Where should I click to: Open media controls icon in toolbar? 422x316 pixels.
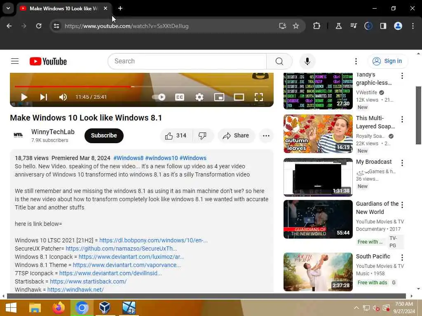tap(354, 26)
